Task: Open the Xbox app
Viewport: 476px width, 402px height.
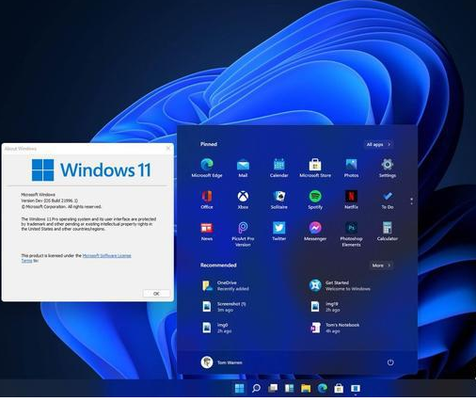Action: pos(243,200)
